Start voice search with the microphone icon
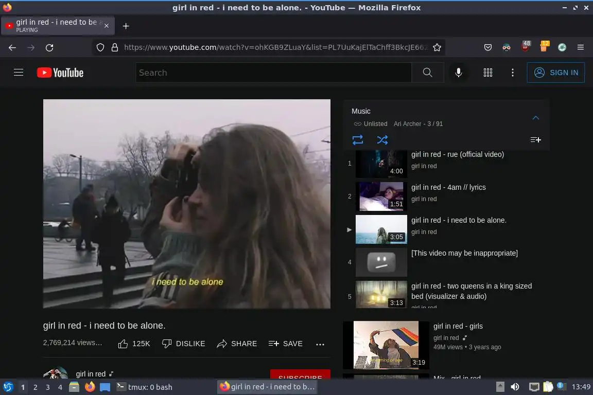Image resolution: width=593 pixels, height=395 pixels. coord(458,73)
